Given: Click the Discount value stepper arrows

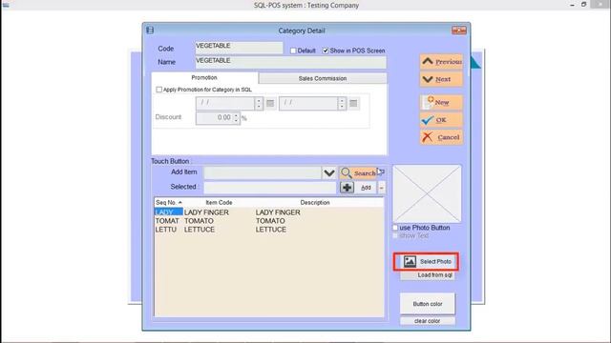Looking at the screenshot, I should [x=236, y=118].
